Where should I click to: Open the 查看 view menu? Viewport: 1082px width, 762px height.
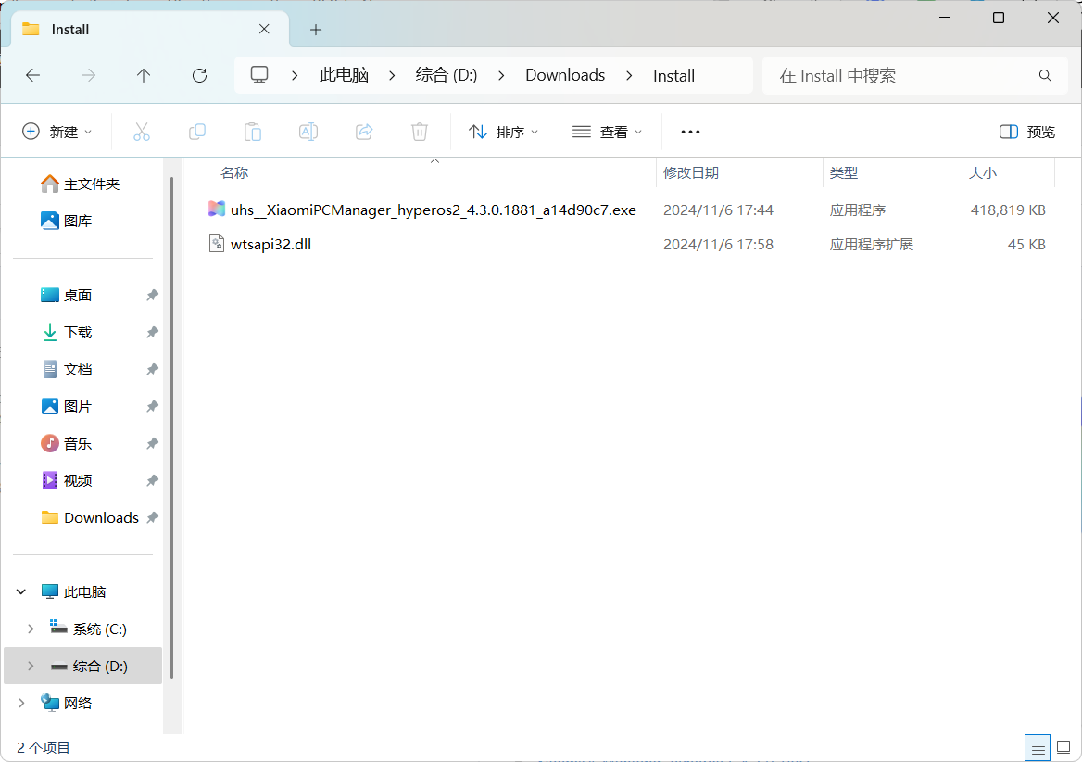[607, 132]
